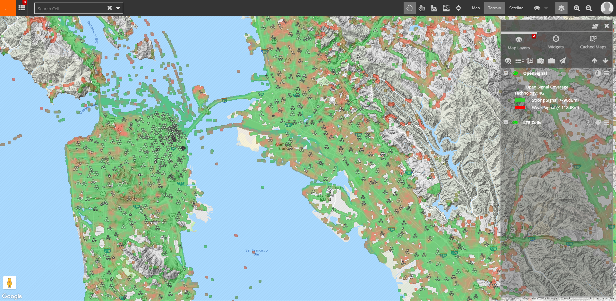Toggle OpenSignal layer visibility eye
The height and width of the screenshot is (301, 616).
point(515,73)
